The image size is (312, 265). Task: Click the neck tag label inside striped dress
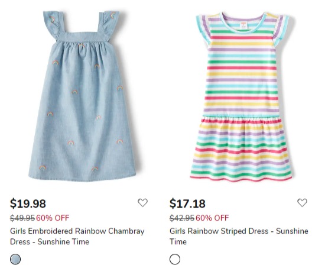(243, 26)
